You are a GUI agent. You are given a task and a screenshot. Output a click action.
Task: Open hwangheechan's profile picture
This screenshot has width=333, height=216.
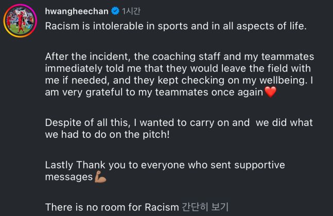pos(20,23)
